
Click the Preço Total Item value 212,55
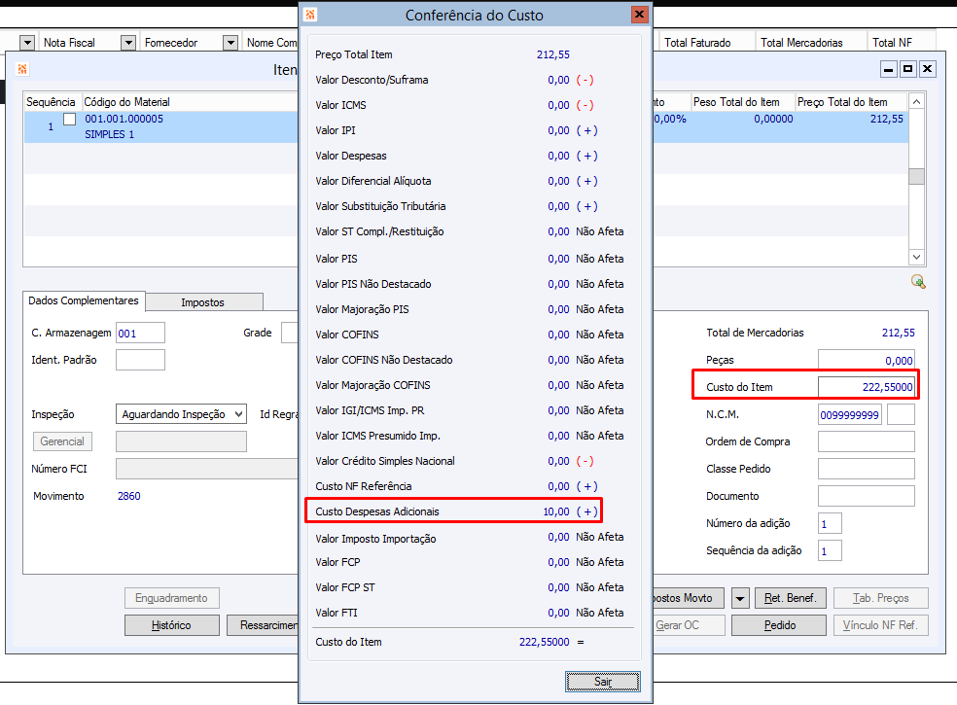(x=553, y=54)
